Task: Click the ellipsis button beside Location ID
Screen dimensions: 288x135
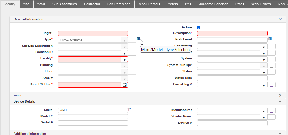Action: click(132, 53)
